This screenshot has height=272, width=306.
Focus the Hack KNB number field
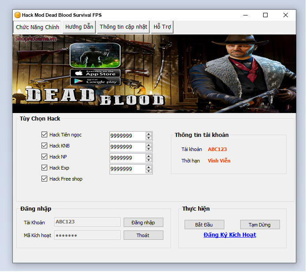[128, 147]
